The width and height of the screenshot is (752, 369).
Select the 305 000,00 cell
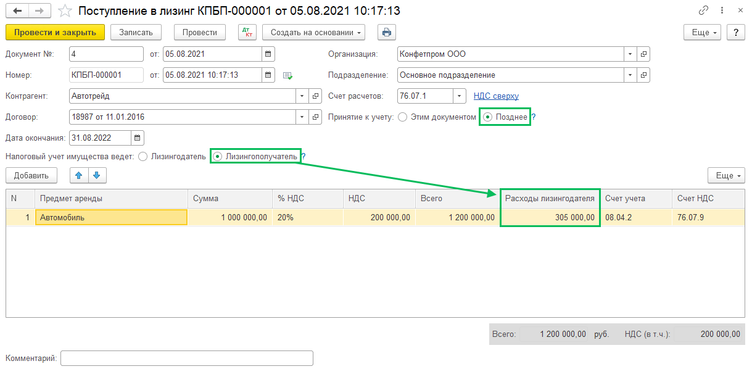(x=550, y=217)
